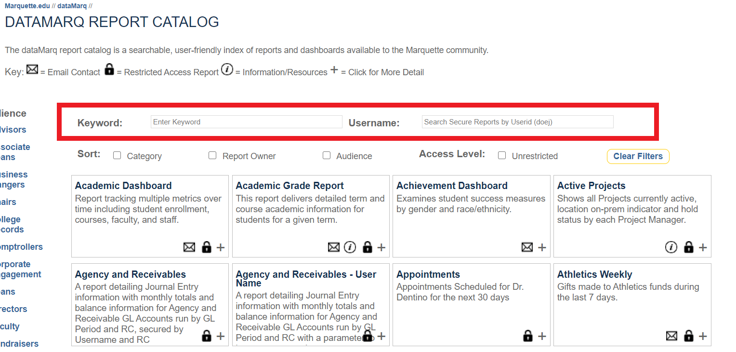Click email icon on Academic Dashboard card
The width and height of the screenshot is (736, 352).
pos(189,247)
